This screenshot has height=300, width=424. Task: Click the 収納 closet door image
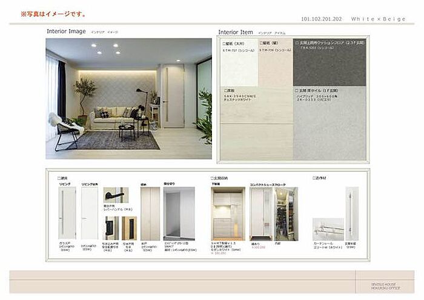click(x=150, y=213)
